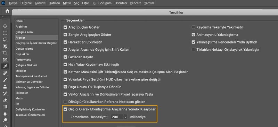Select the Frame tool

5,60
